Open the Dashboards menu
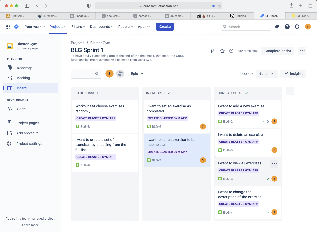This screenshot has height=232, width=317. [101, 26]
